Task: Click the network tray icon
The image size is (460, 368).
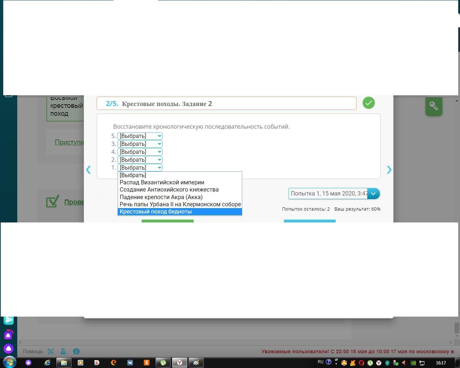Action: (422, 363)
